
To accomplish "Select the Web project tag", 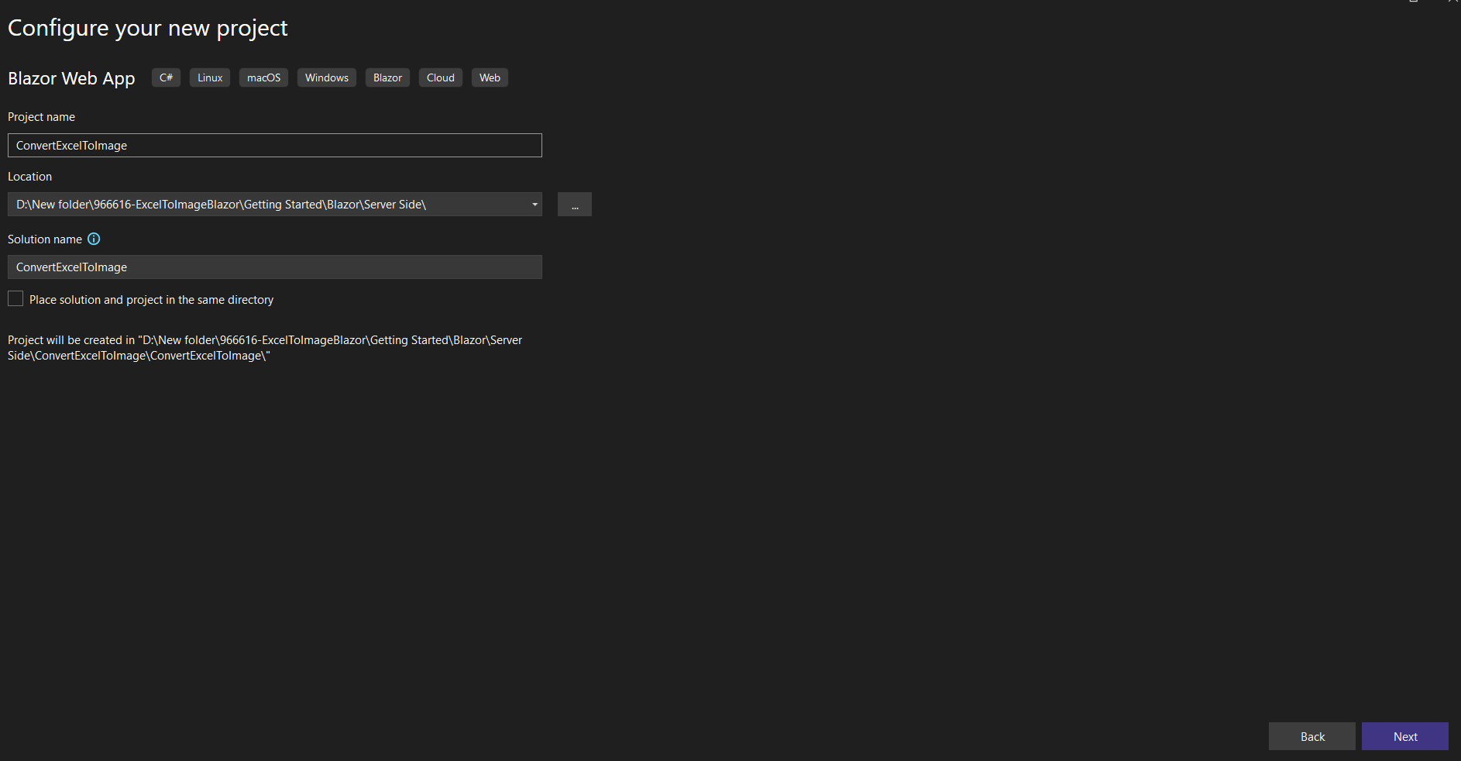I will tap(489, 77).
